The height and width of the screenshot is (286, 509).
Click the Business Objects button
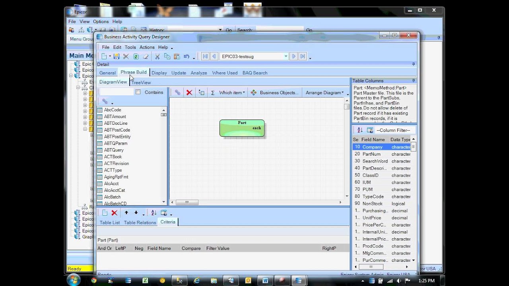[275, 93]
